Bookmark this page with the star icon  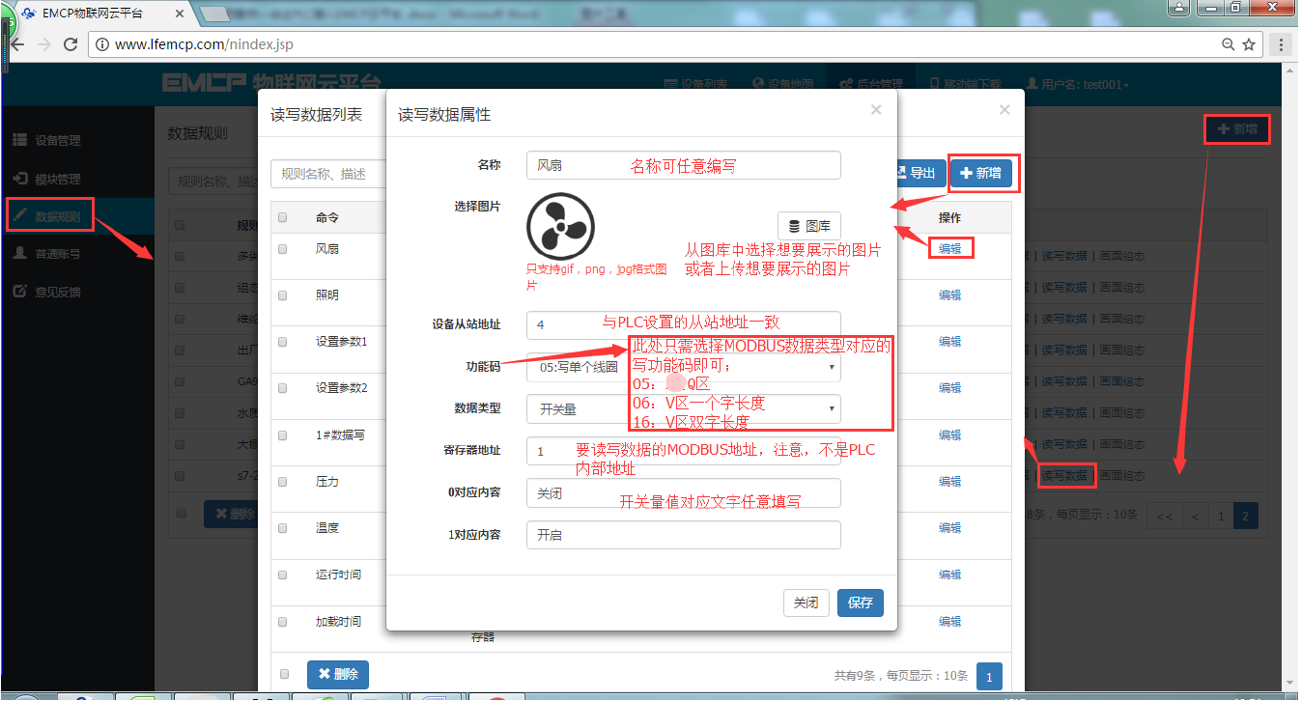(1249, 44)
